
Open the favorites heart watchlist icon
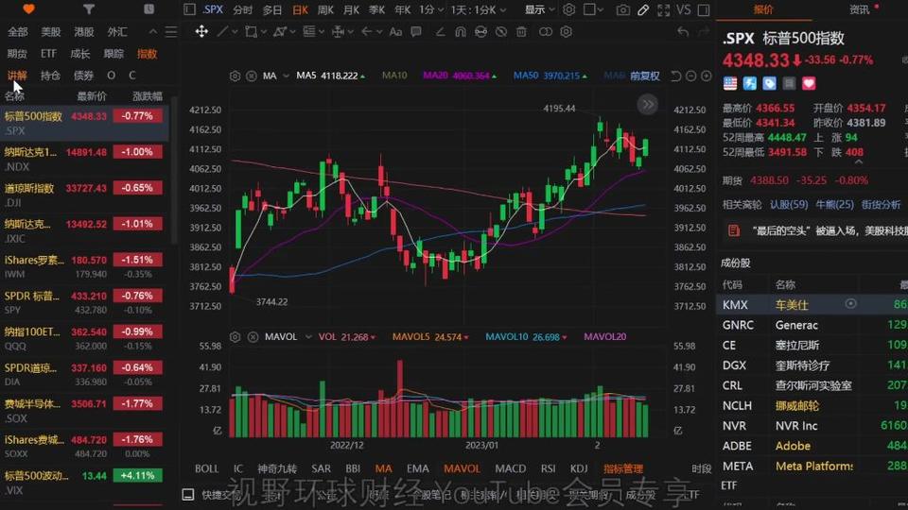tap(28, 9)
